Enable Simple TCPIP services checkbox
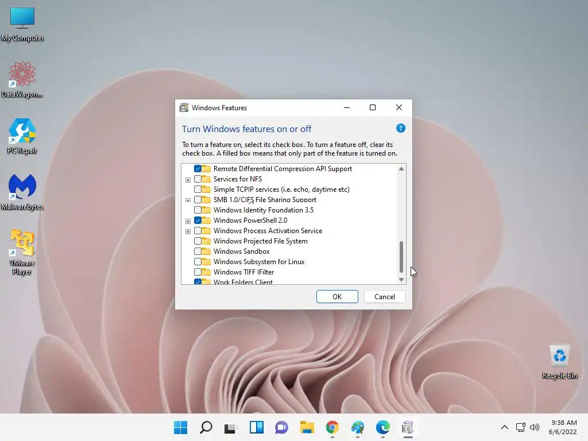 pyautogui.click(x=198, y=189)
